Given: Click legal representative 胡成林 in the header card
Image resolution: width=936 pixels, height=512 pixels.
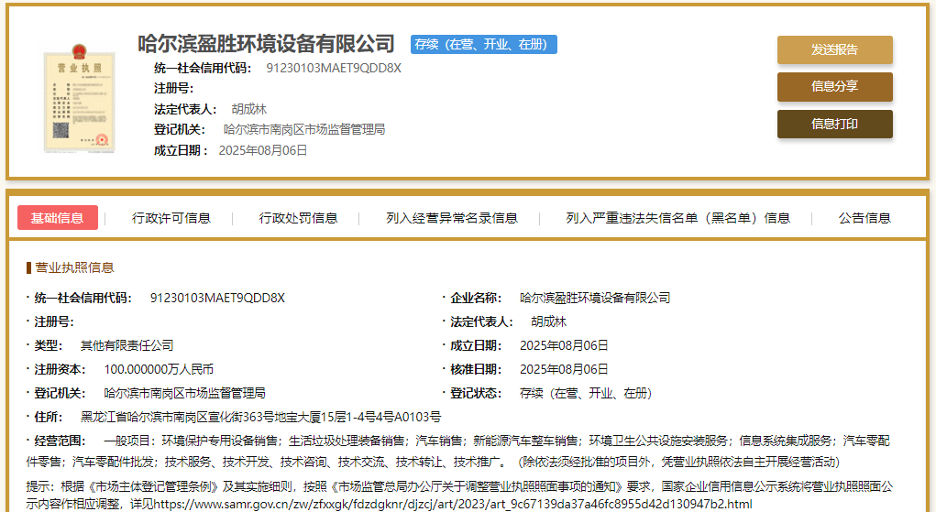Looking at the screenshot, I should (x=248, y=109).
